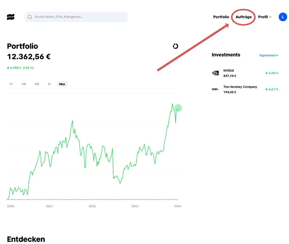This screenshot has height=244, width=289.
Task: Click the search magnifier icon
Action: pos(30,17)
